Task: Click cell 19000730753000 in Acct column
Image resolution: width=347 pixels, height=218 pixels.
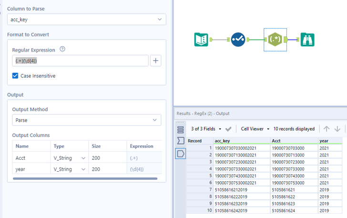Action: tap(295, 183)
